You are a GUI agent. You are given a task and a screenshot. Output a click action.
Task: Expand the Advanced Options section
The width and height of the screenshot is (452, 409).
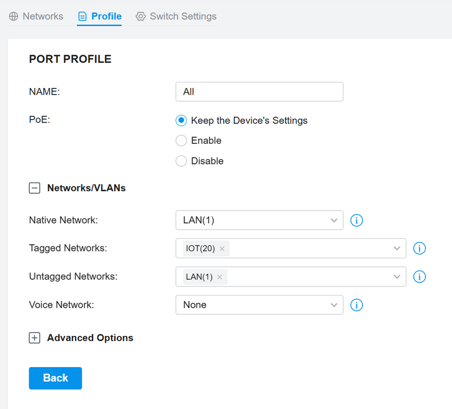click(34, 337)
